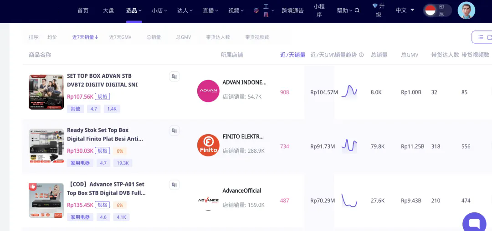Viewport: 492px width, 231px height.
Task: Open ADVAN INDONE... store name link
Action: (245, 82)
